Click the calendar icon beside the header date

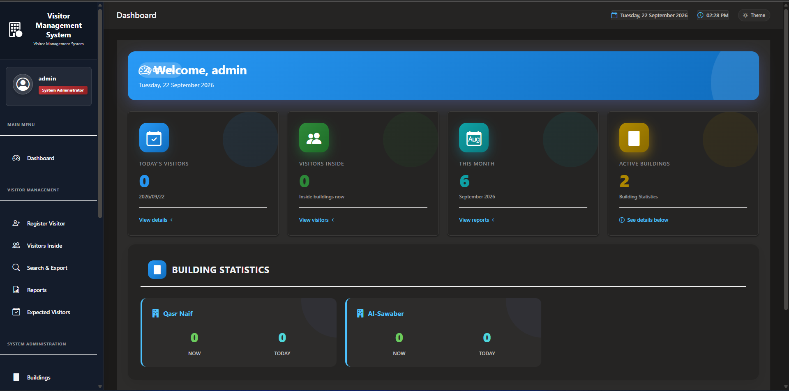[x=614, y=15]
